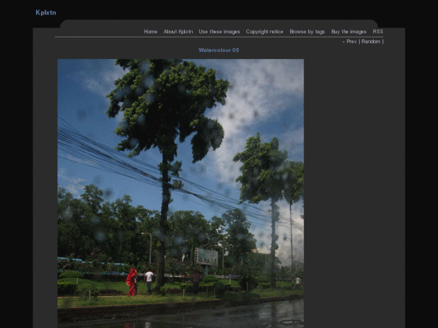The image size is (438, 328).
Task: Open the About Kplxtn page
Action: [x=178, y=32]
